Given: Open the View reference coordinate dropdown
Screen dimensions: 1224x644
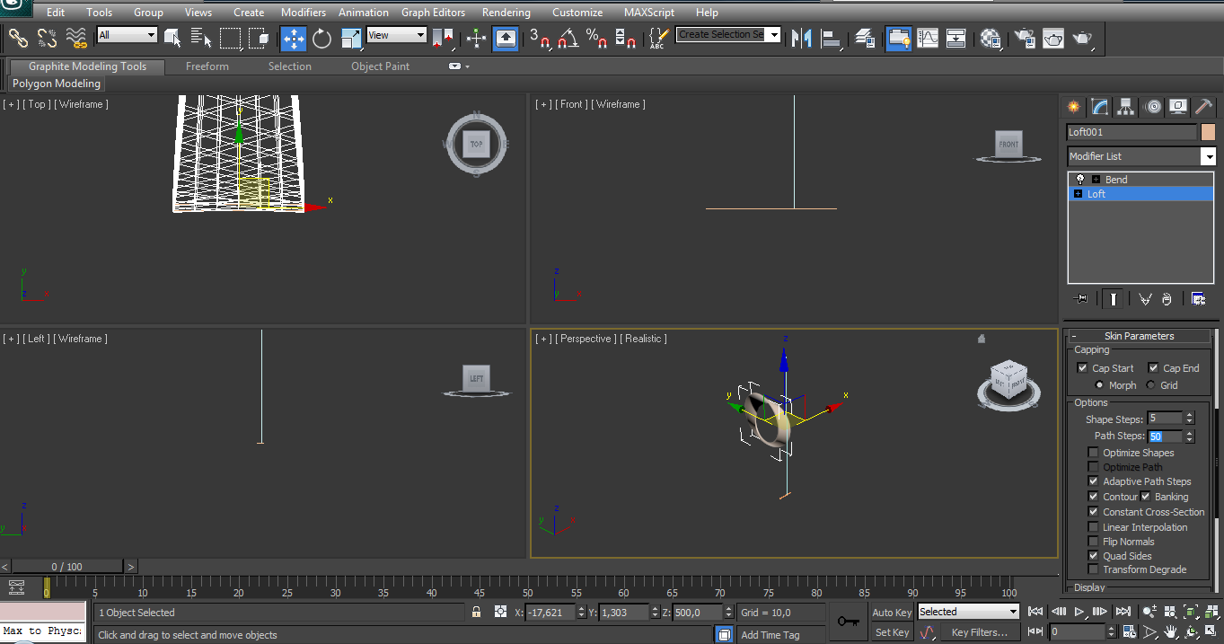Looking at the screenshot, I should click(396, 35).
